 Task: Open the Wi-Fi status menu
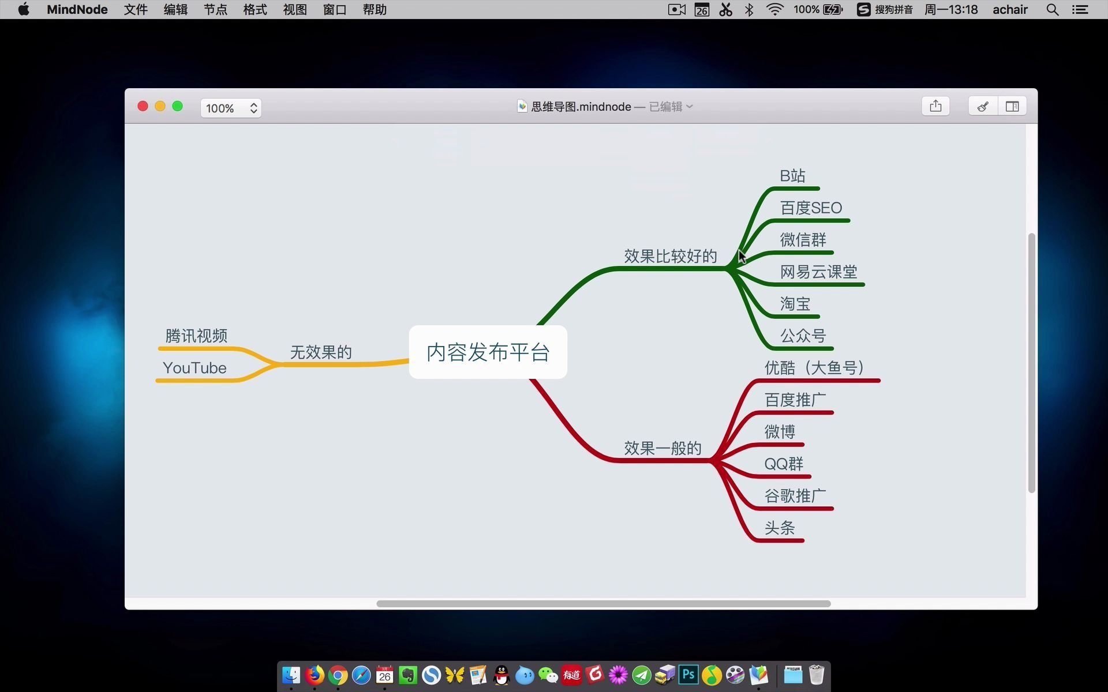tap(774, 9)
